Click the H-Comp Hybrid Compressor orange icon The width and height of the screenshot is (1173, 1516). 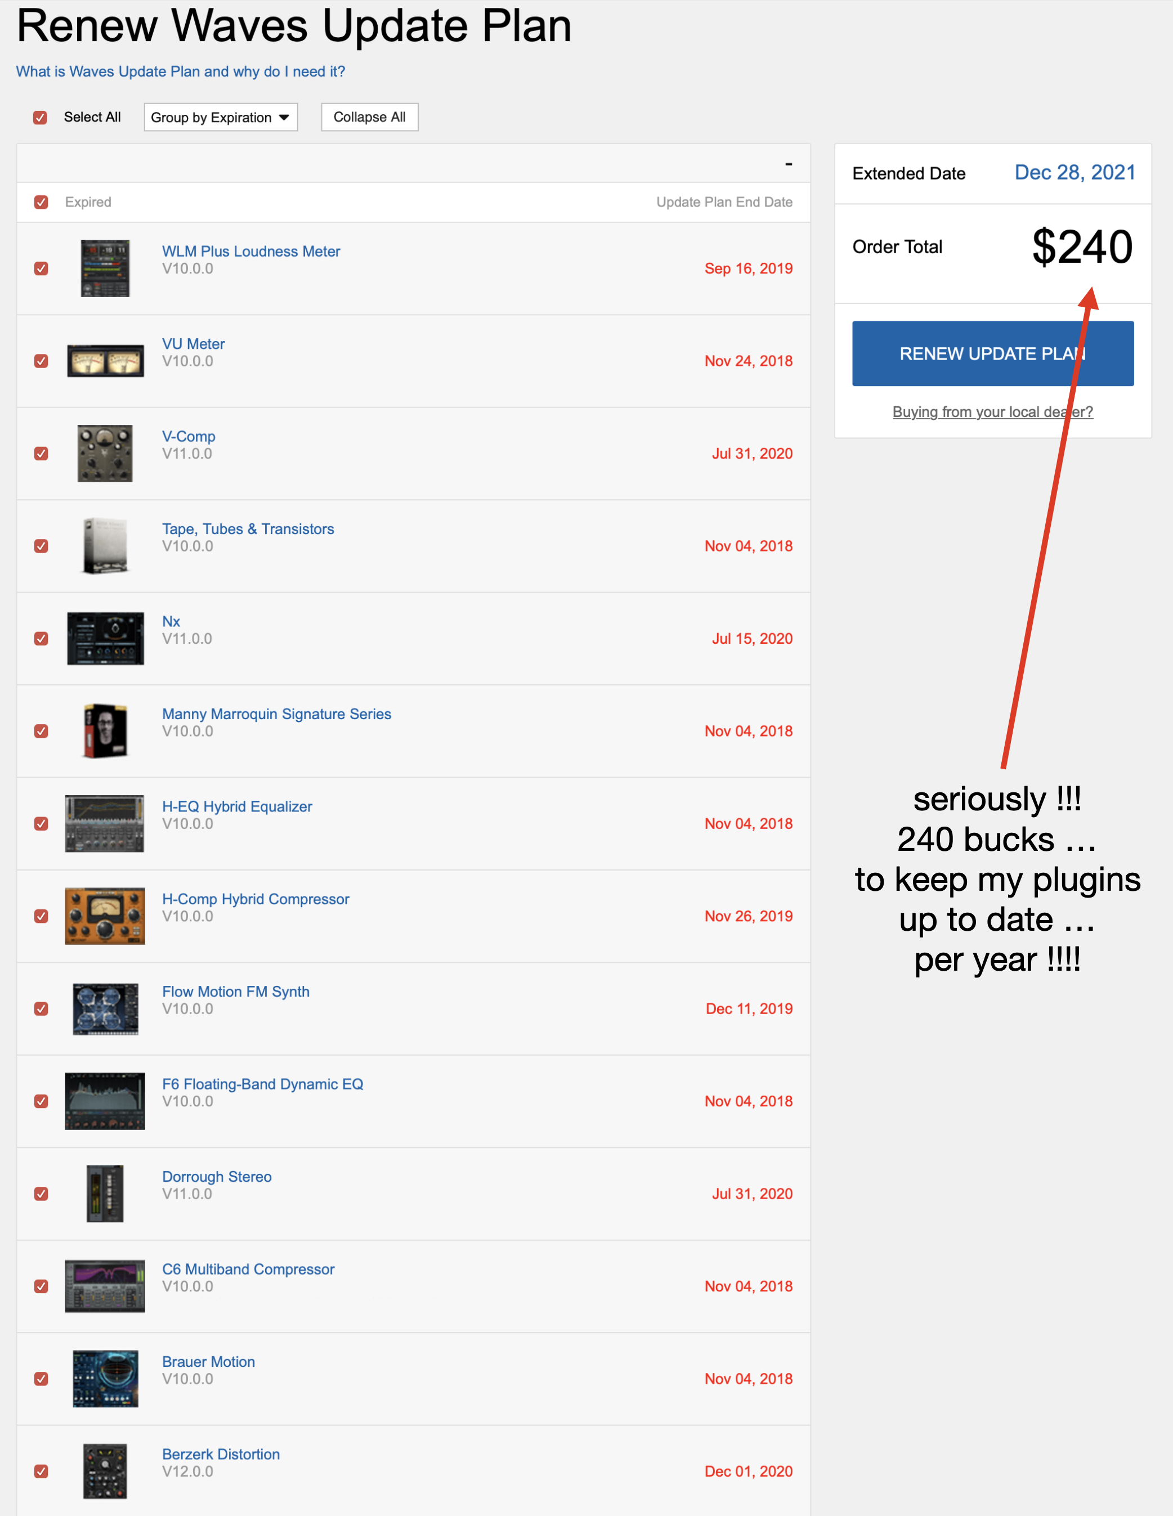105,916
